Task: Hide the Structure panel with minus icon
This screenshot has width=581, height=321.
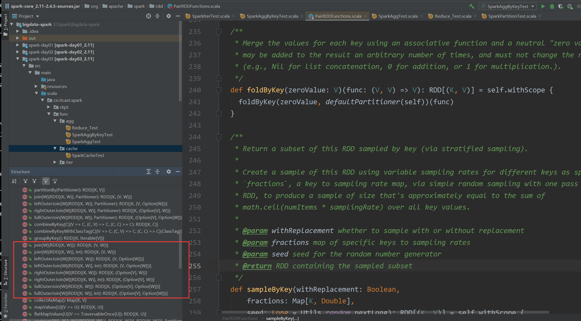Action: [178, 172]
